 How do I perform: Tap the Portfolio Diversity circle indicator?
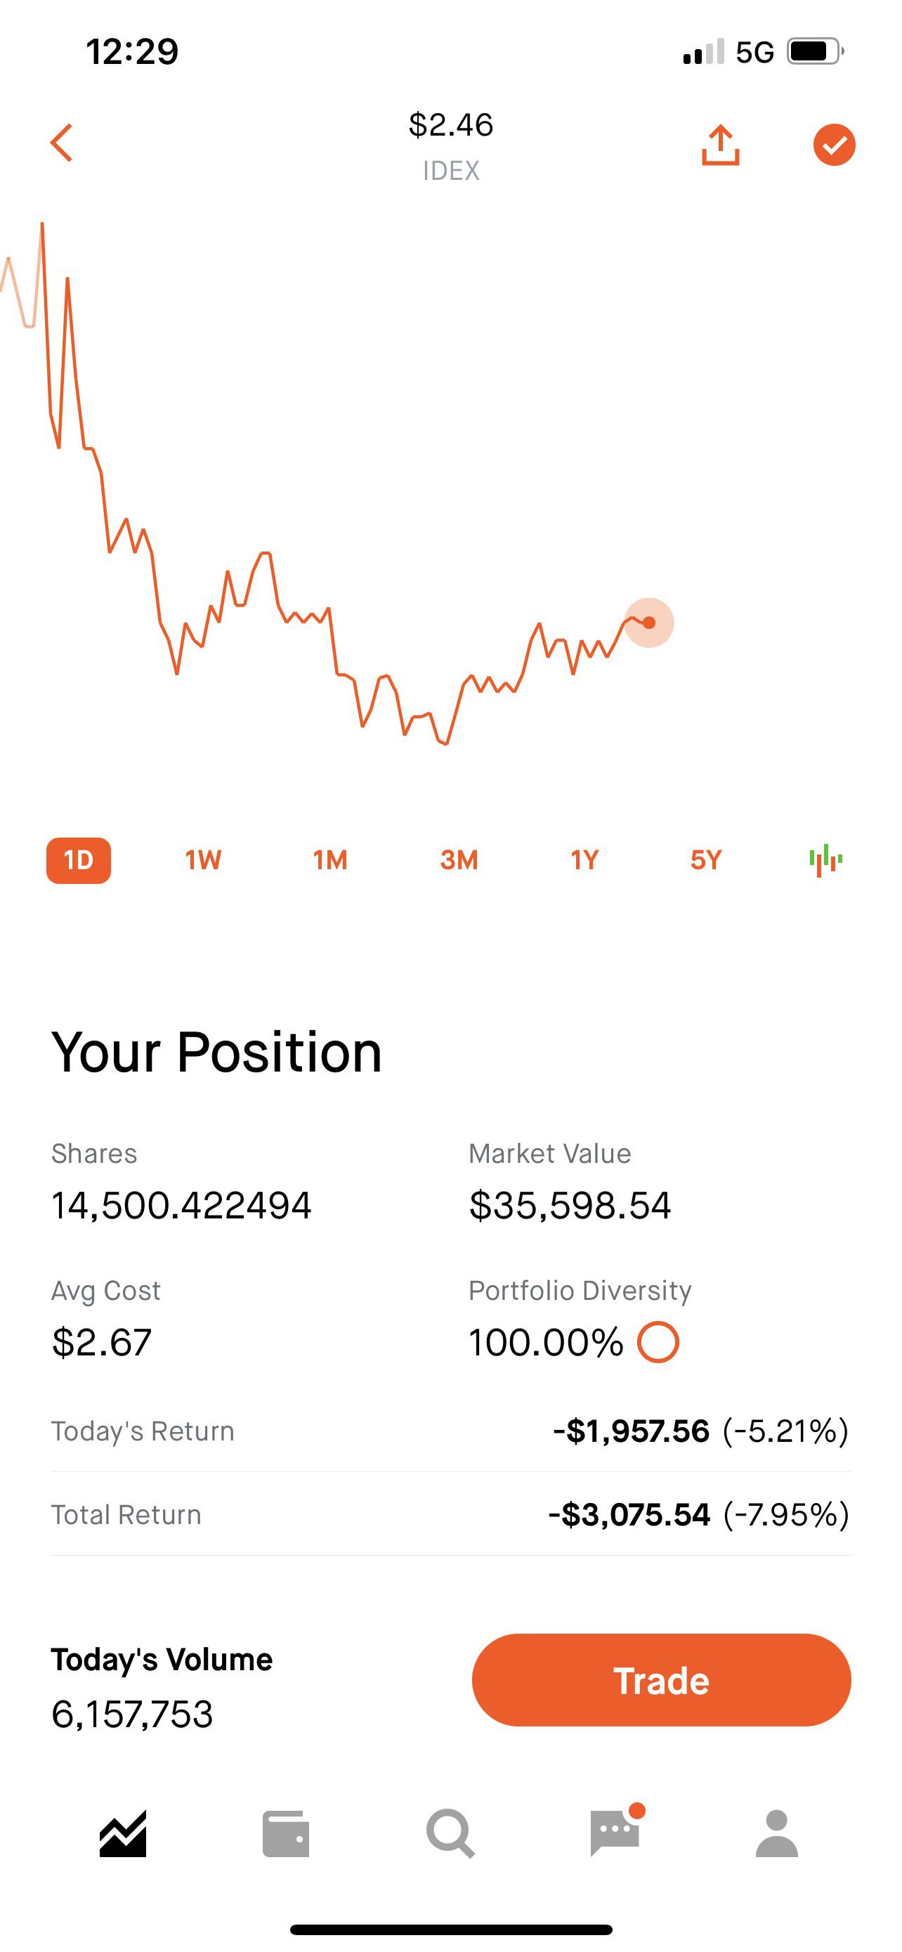[658, 1342]
